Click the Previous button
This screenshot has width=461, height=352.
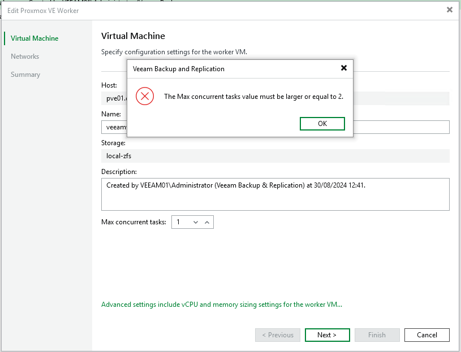(277, 335)
